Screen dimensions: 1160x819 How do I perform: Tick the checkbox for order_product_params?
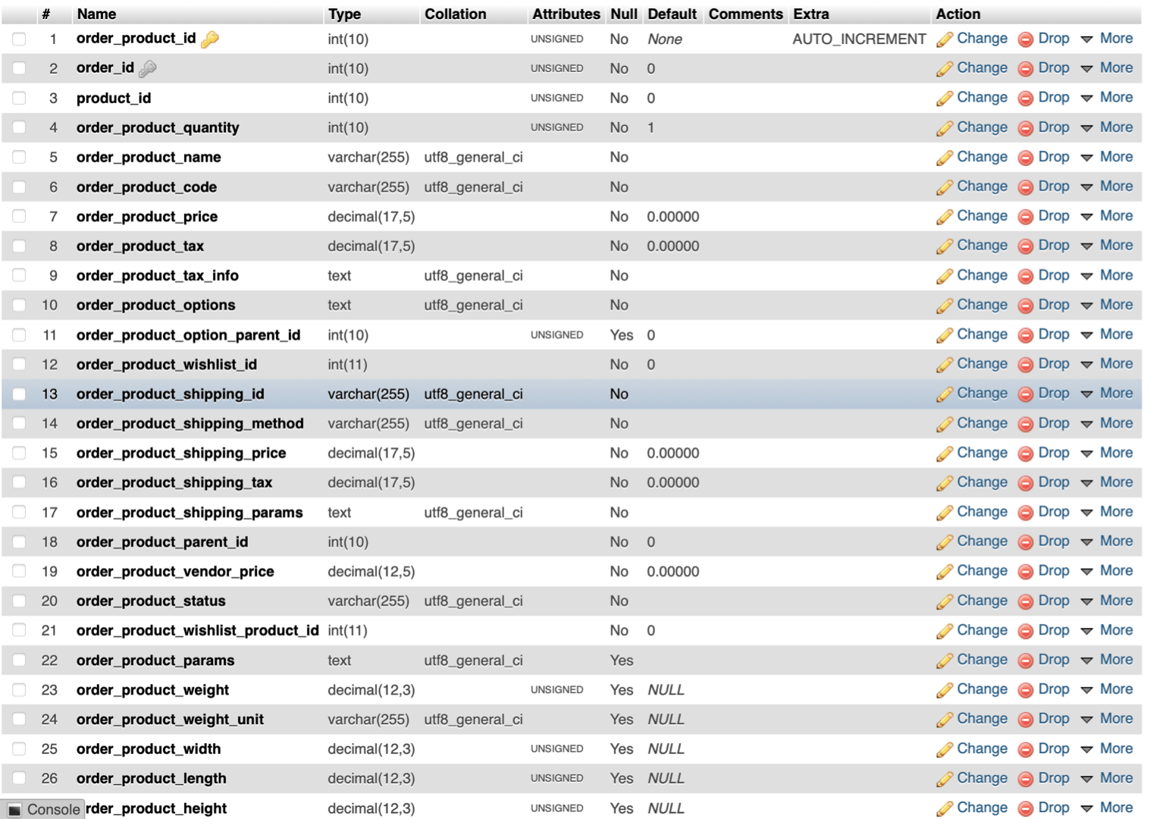click(19, 661)
